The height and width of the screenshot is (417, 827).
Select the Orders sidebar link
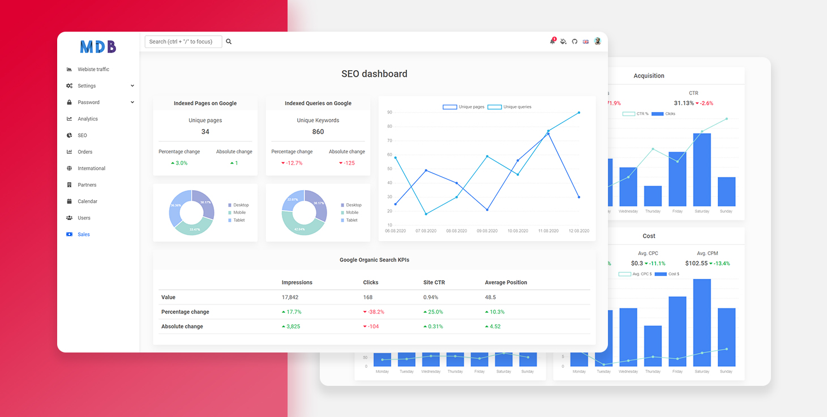click(x=85, y=152)
